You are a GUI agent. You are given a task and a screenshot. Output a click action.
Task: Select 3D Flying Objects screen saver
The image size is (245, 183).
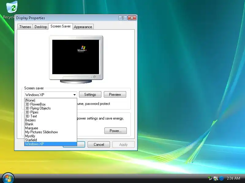tap(51, 108)
